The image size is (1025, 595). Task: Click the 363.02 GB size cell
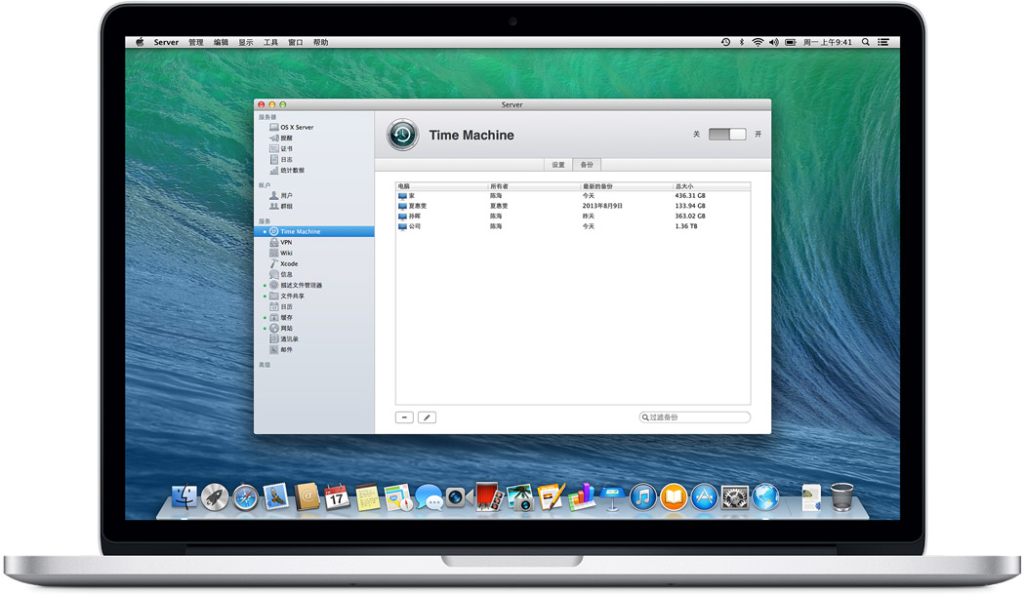point(689,217)
